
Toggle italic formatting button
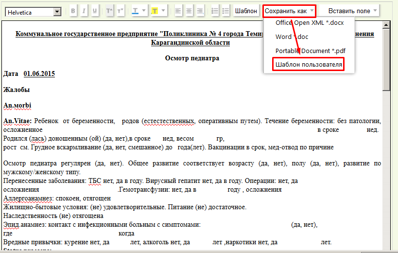84,11
